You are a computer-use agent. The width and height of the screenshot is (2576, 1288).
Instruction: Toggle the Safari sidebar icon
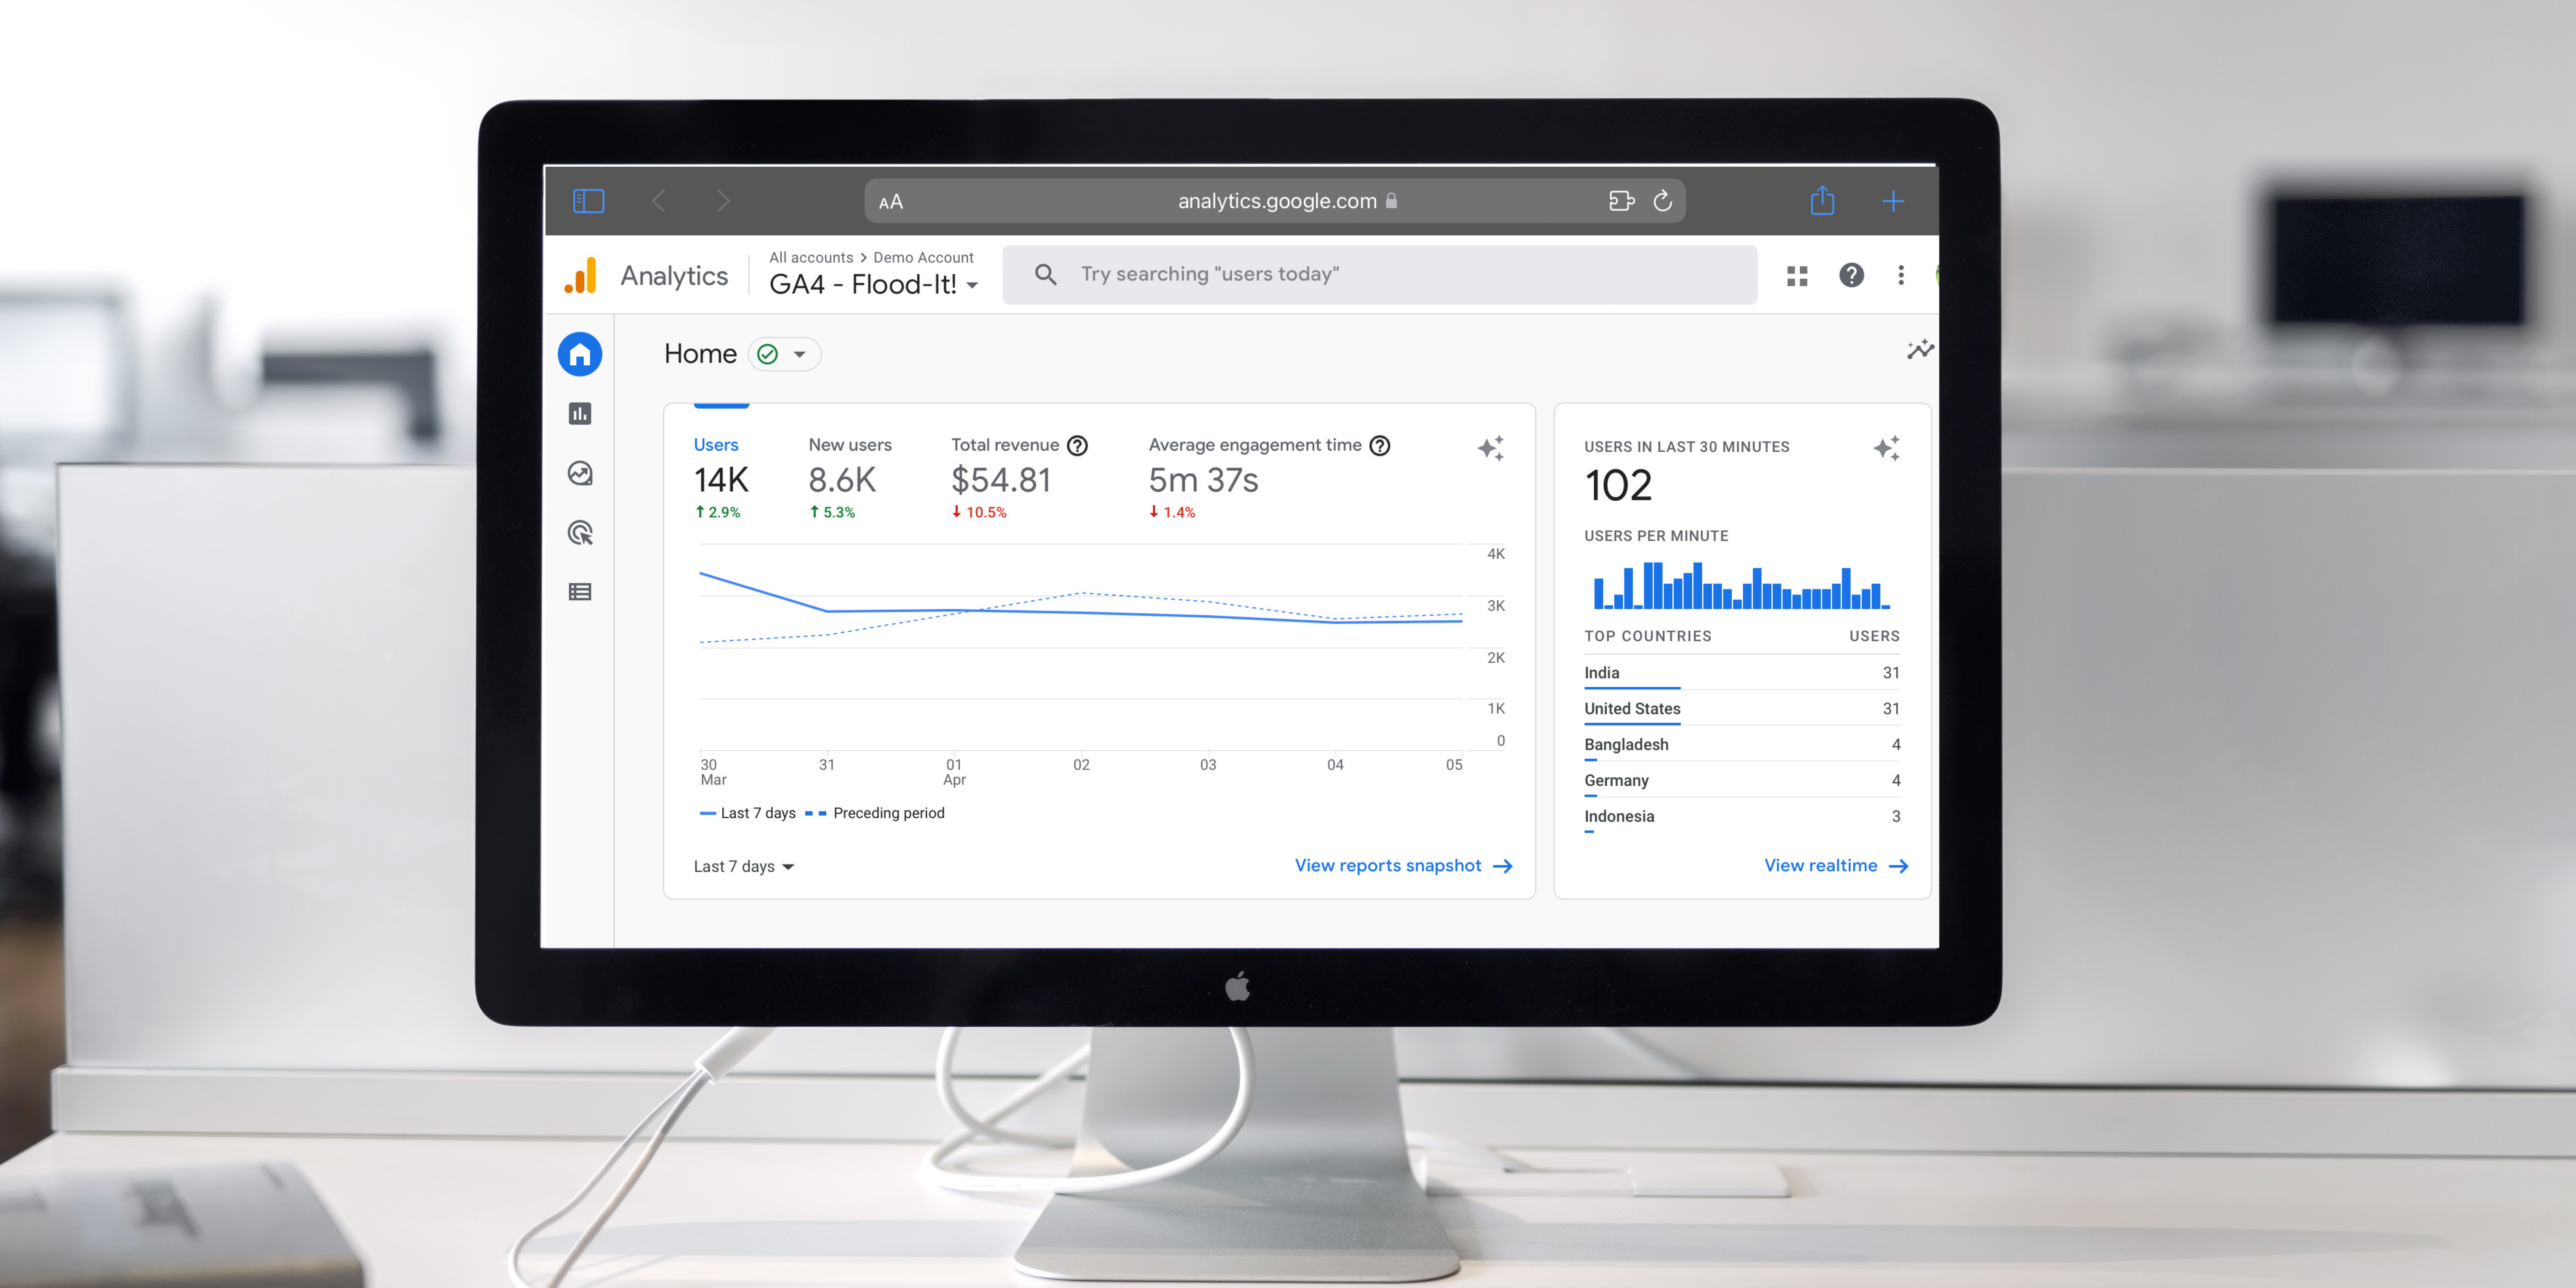click(x=588, y=201)
